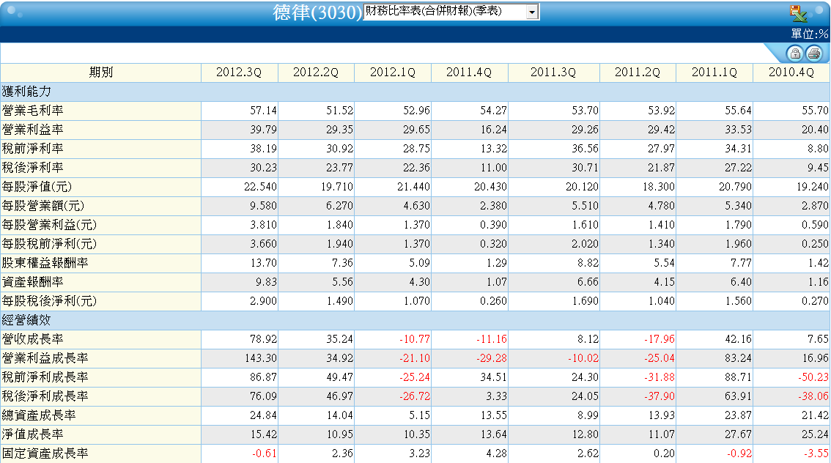This screenshot has width=831, height=463.
Task: Click the 143.30 growth value
Action: (x=261, y=358)
